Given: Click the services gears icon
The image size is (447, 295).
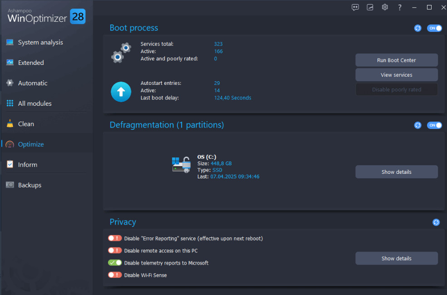Looking at the screenshot, I should tap(121, 53).
